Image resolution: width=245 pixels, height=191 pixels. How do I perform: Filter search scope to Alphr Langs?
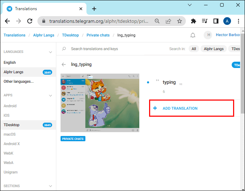213,49
